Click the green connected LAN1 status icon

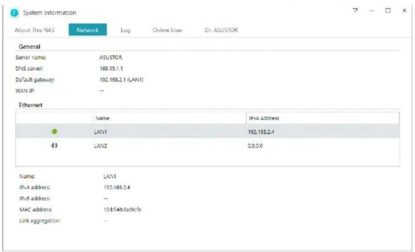pyautogui.click(x=54, y=131)
